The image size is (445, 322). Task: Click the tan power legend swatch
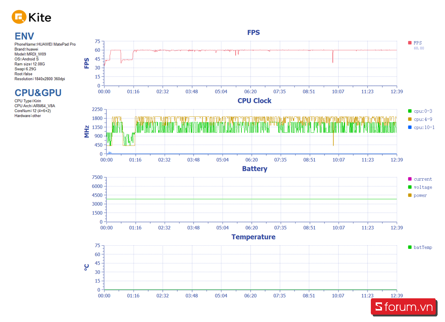(410, 195)
